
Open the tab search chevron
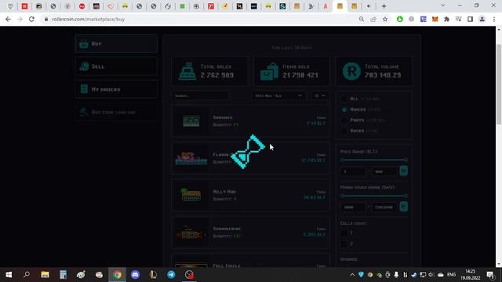point(442,5)
